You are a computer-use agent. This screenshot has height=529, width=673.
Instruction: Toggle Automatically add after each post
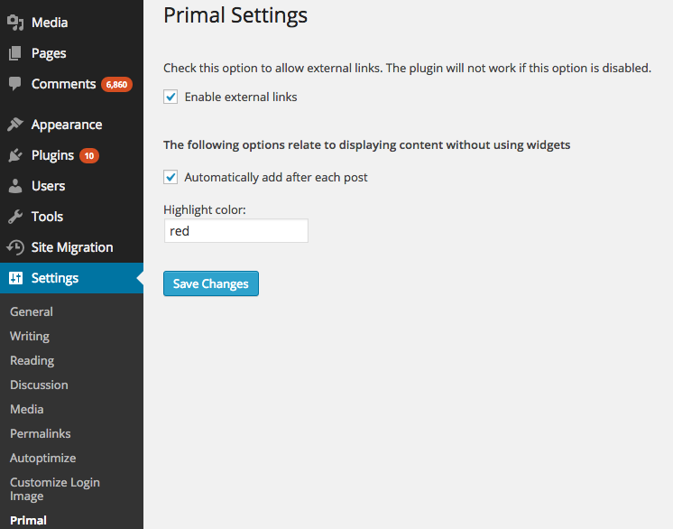pos(171,177)
